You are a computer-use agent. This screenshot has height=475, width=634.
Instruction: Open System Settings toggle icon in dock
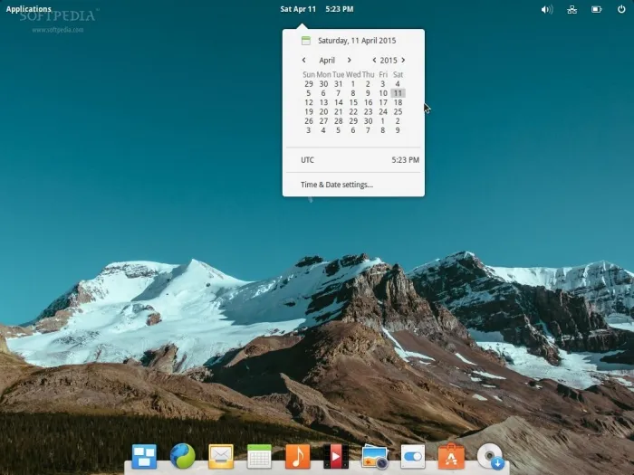413,456
